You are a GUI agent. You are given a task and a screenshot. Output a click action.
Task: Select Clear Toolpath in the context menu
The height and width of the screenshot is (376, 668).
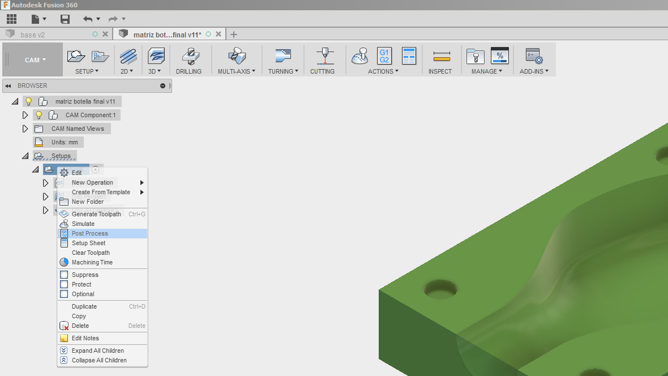tap(102, 253)
